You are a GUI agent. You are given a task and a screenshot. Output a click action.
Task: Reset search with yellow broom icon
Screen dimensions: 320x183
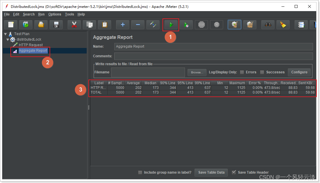click(283, 25)
